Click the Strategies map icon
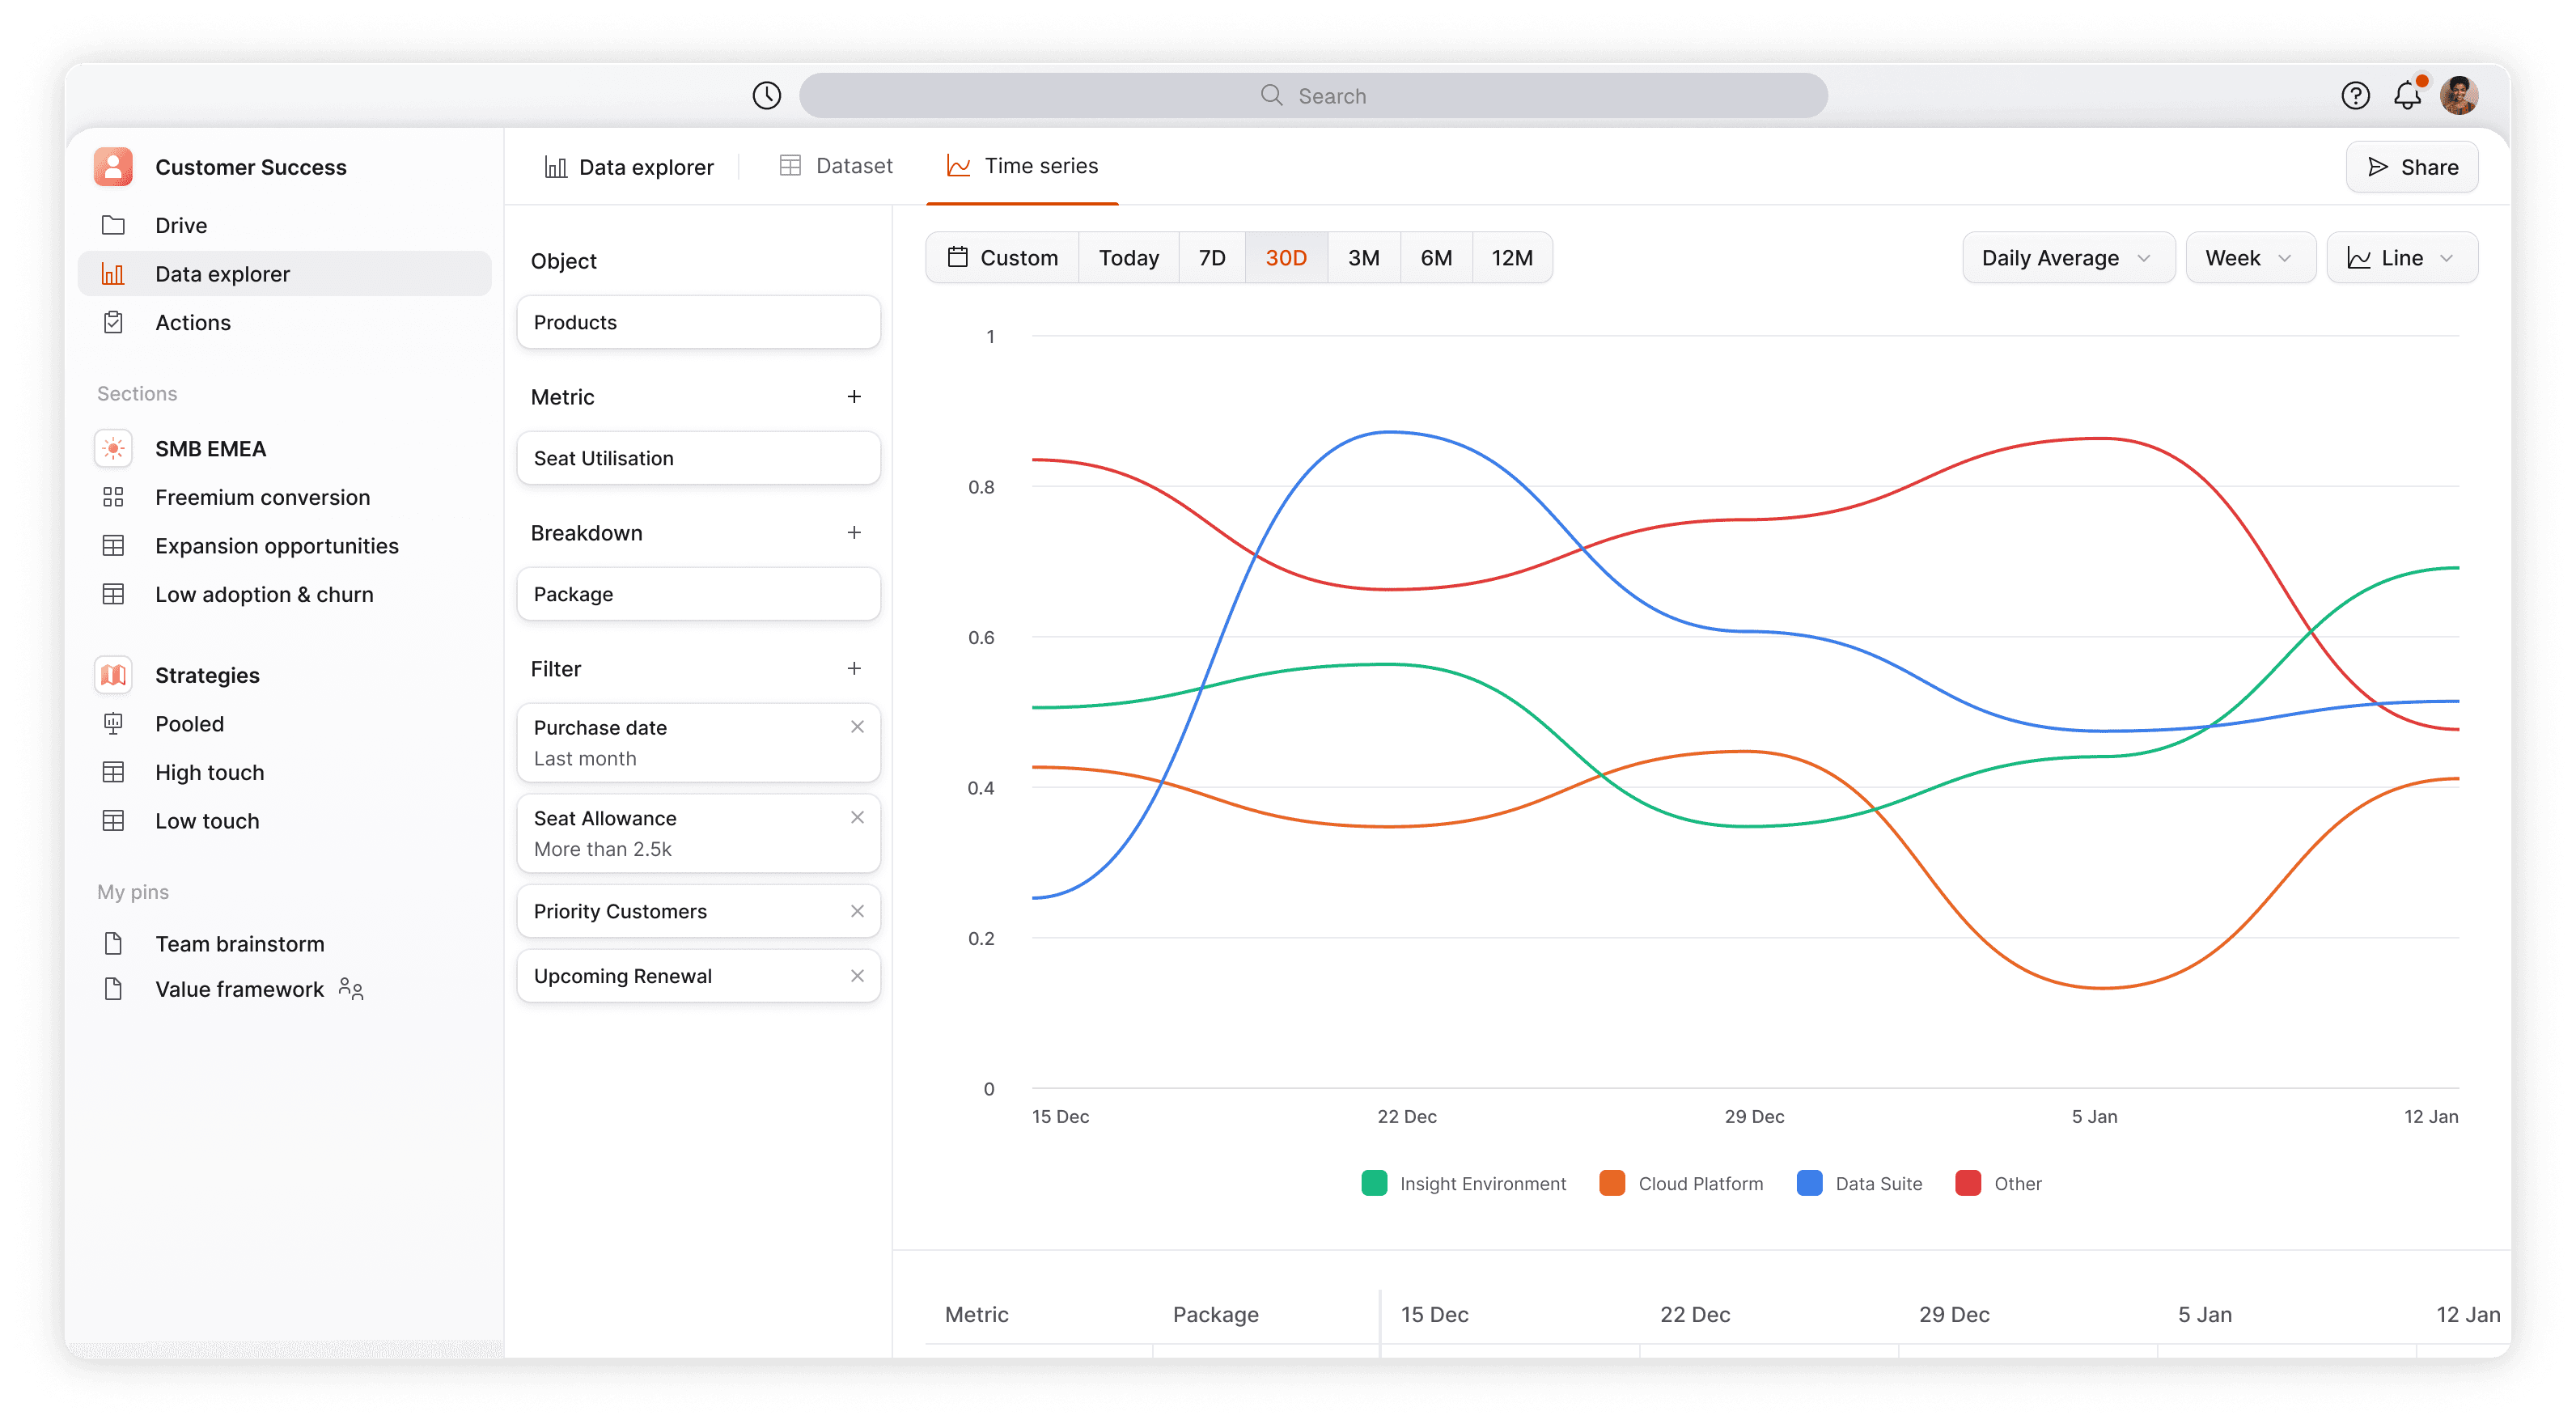Screen dimensions: 2576x1424 113,675
